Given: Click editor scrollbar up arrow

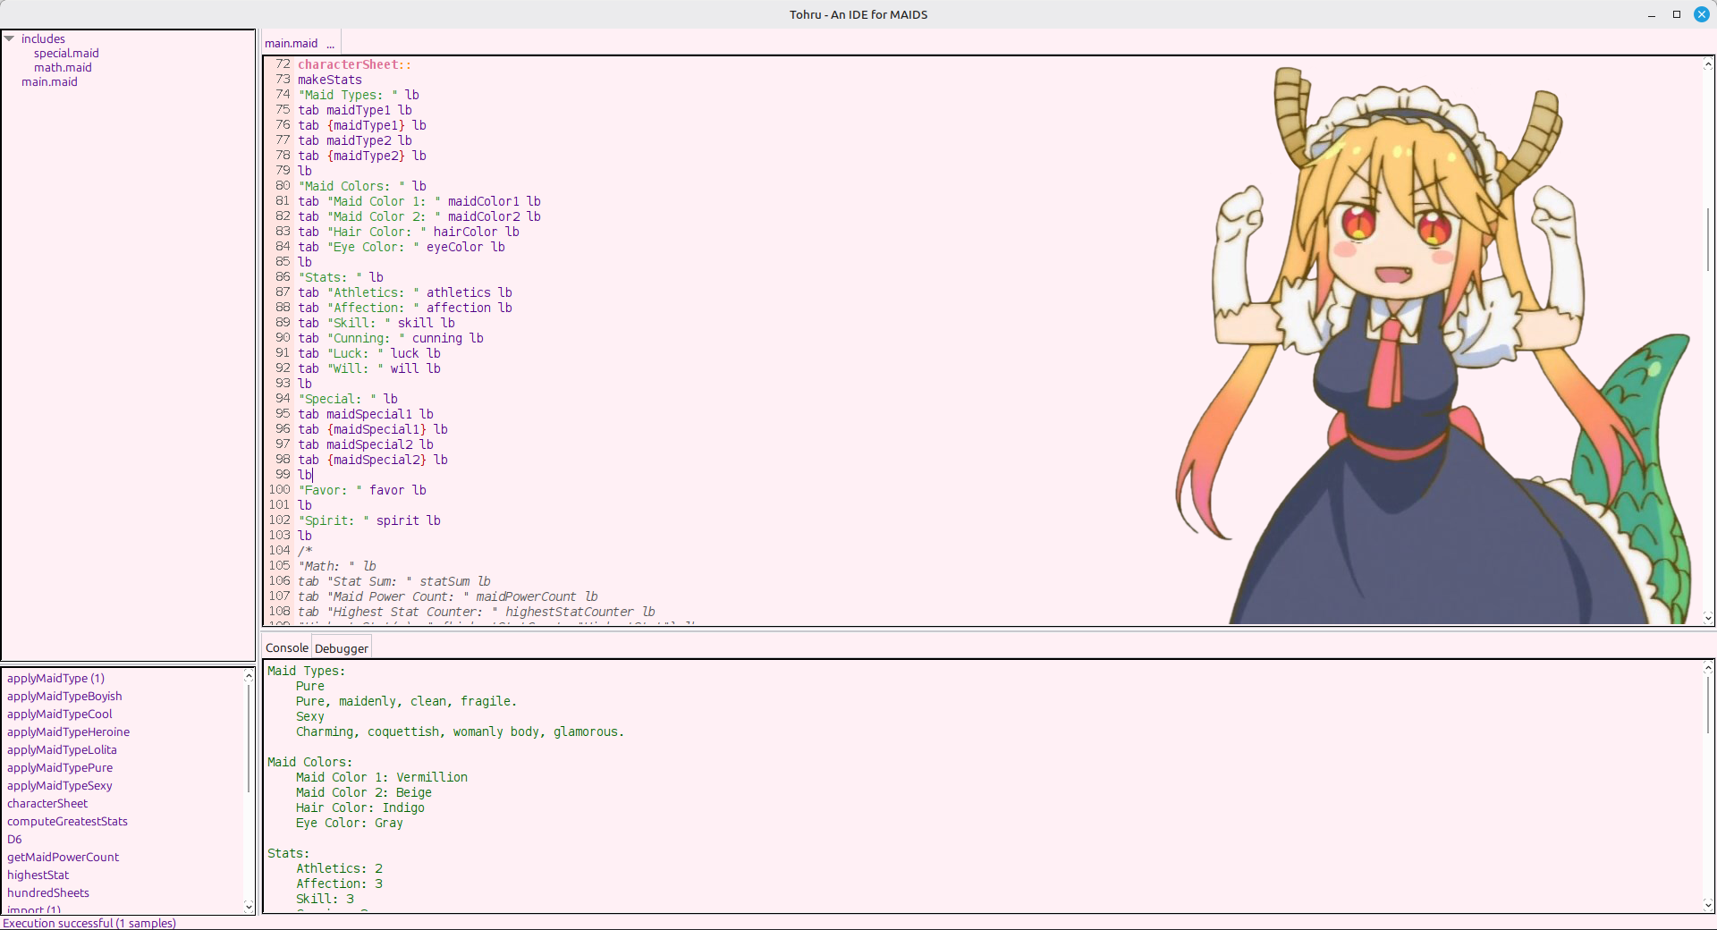Looking at the screenshot, I should (x=1708, y=63).
